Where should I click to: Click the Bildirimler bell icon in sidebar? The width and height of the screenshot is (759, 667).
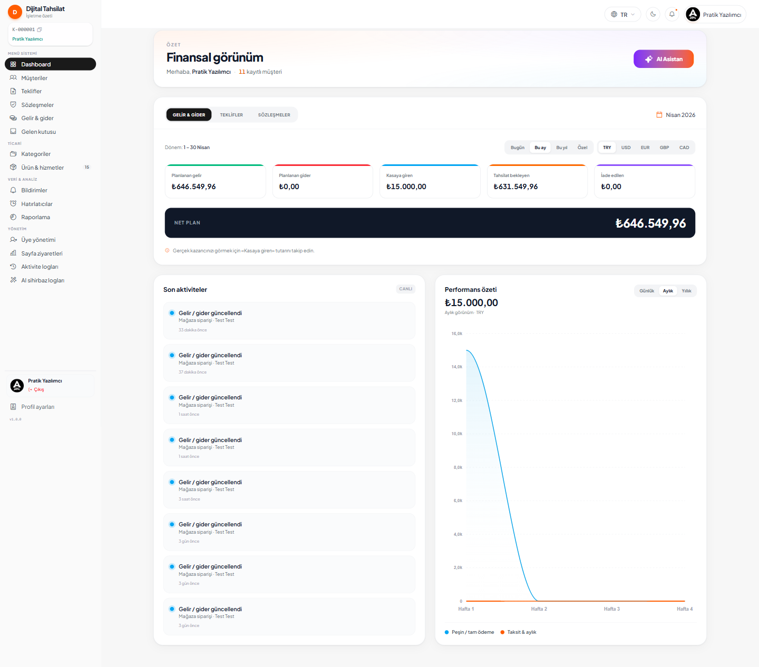(x=13, y=190)
